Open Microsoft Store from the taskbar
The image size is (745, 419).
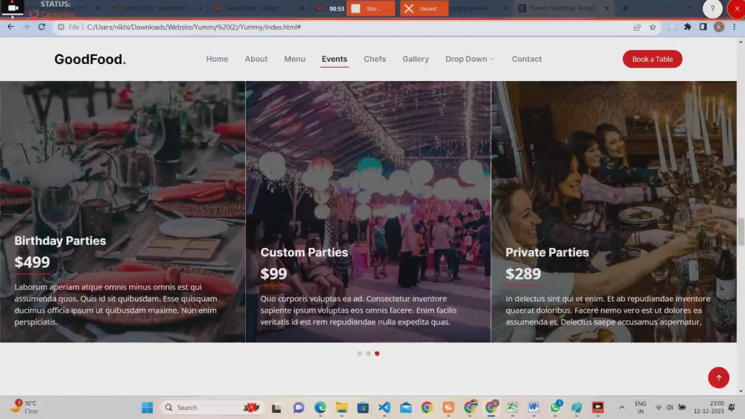(x=363, y=408)
